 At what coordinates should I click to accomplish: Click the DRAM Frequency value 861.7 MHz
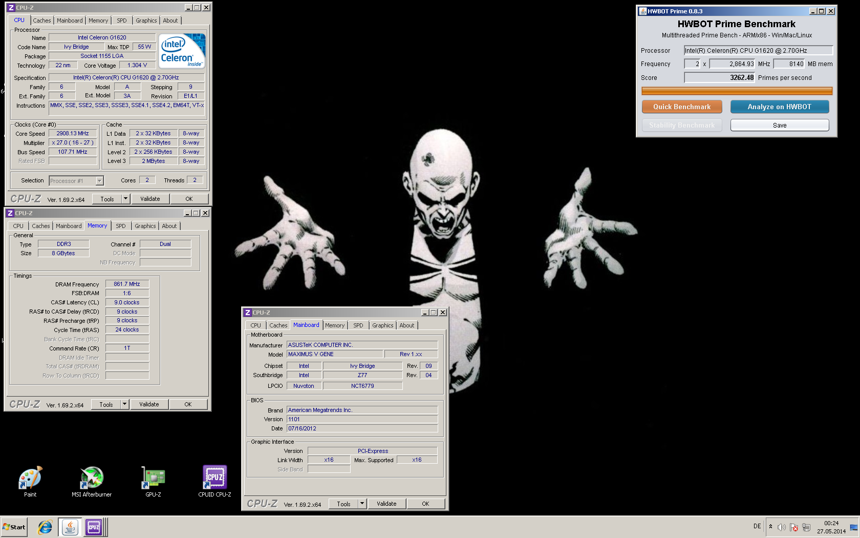(x=127, y=284)
